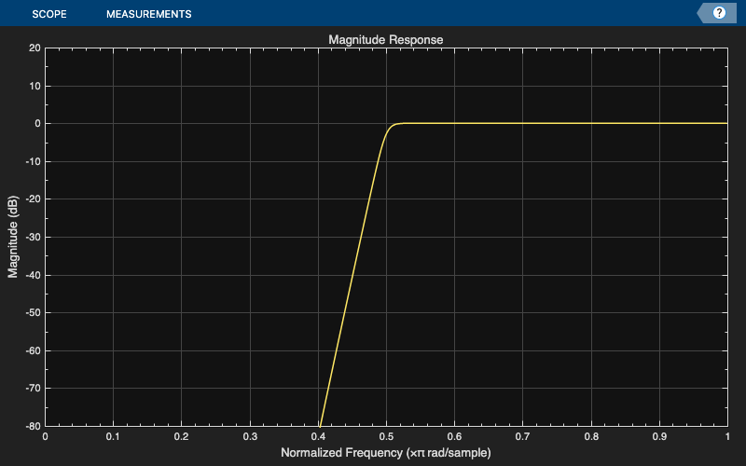Image resolution: width=746 pixels, height=466 pixels.
Task: Click the 0.4 tick label on x-axis
Action: (x=318, y=436)
